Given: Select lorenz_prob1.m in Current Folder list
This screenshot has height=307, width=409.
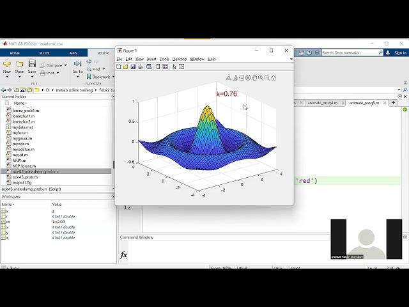Looking at the screenshot, I should coord(26,111).
